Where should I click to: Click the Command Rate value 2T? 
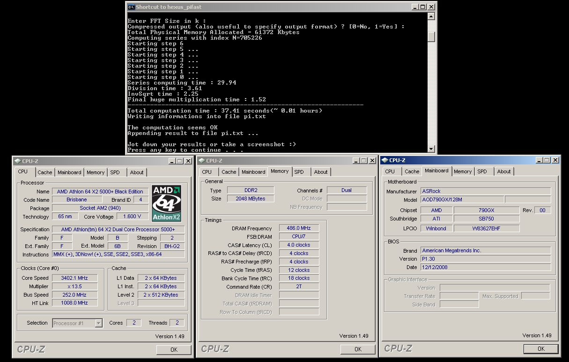(299, 287)
